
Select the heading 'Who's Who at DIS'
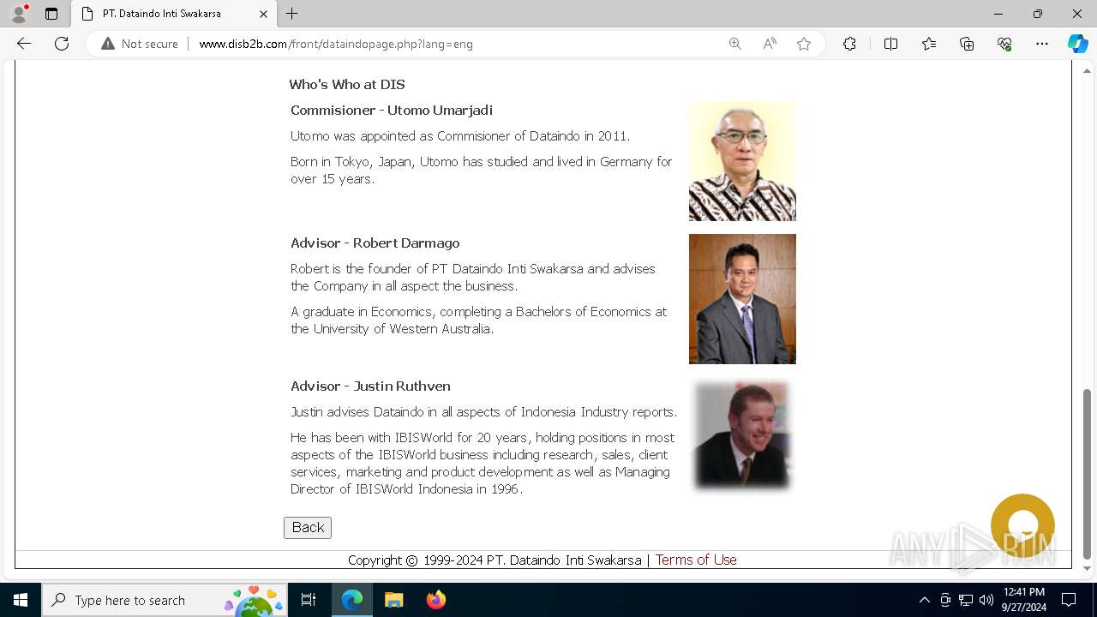click(x=347, y=84)
